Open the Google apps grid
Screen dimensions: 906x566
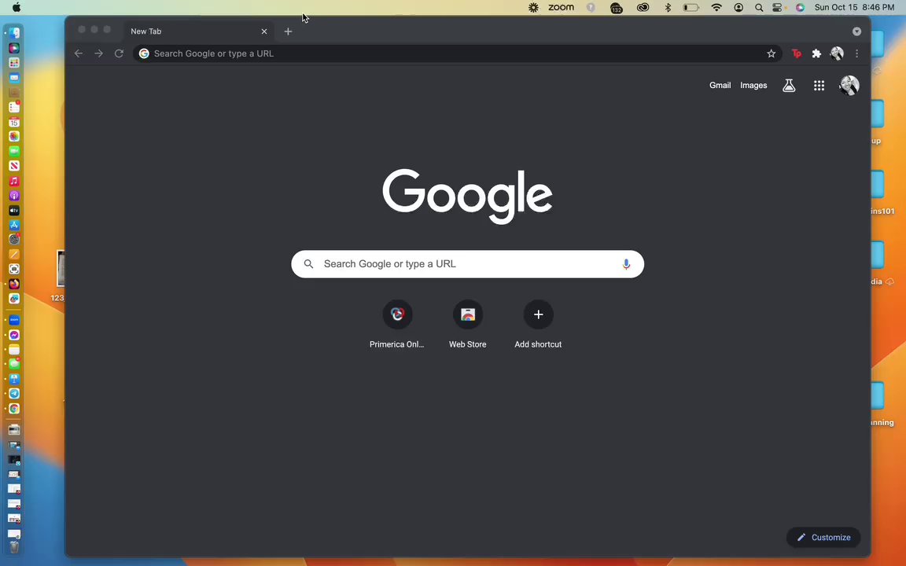pyautogui.click(x=819, y=86)
